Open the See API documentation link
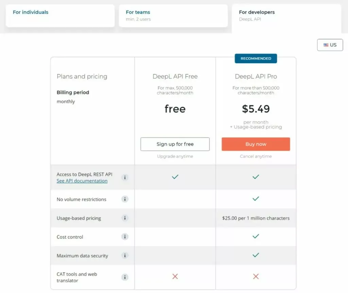Viewport: 348px width, 293px height. (x=82, y=181)
